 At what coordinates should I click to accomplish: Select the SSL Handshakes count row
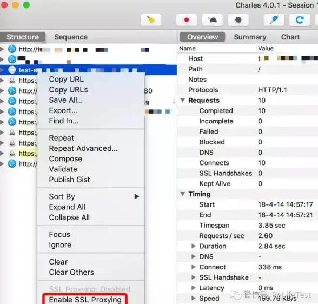pos(248,173)
